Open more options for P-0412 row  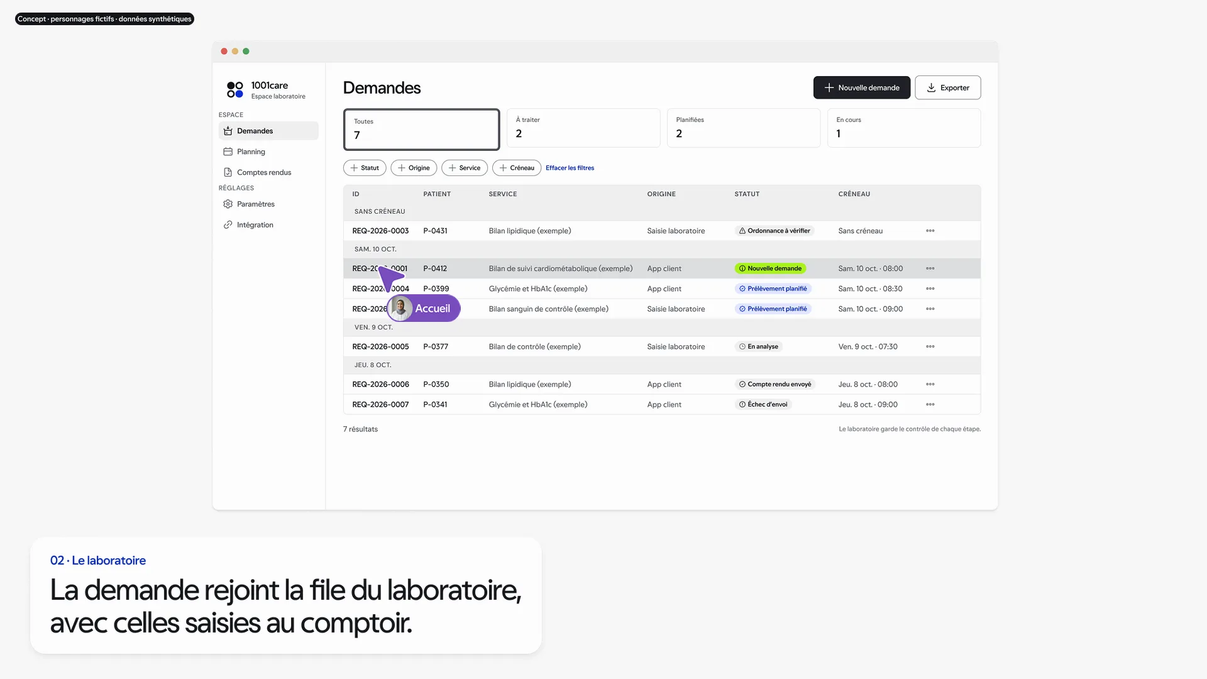click(930, 268)
